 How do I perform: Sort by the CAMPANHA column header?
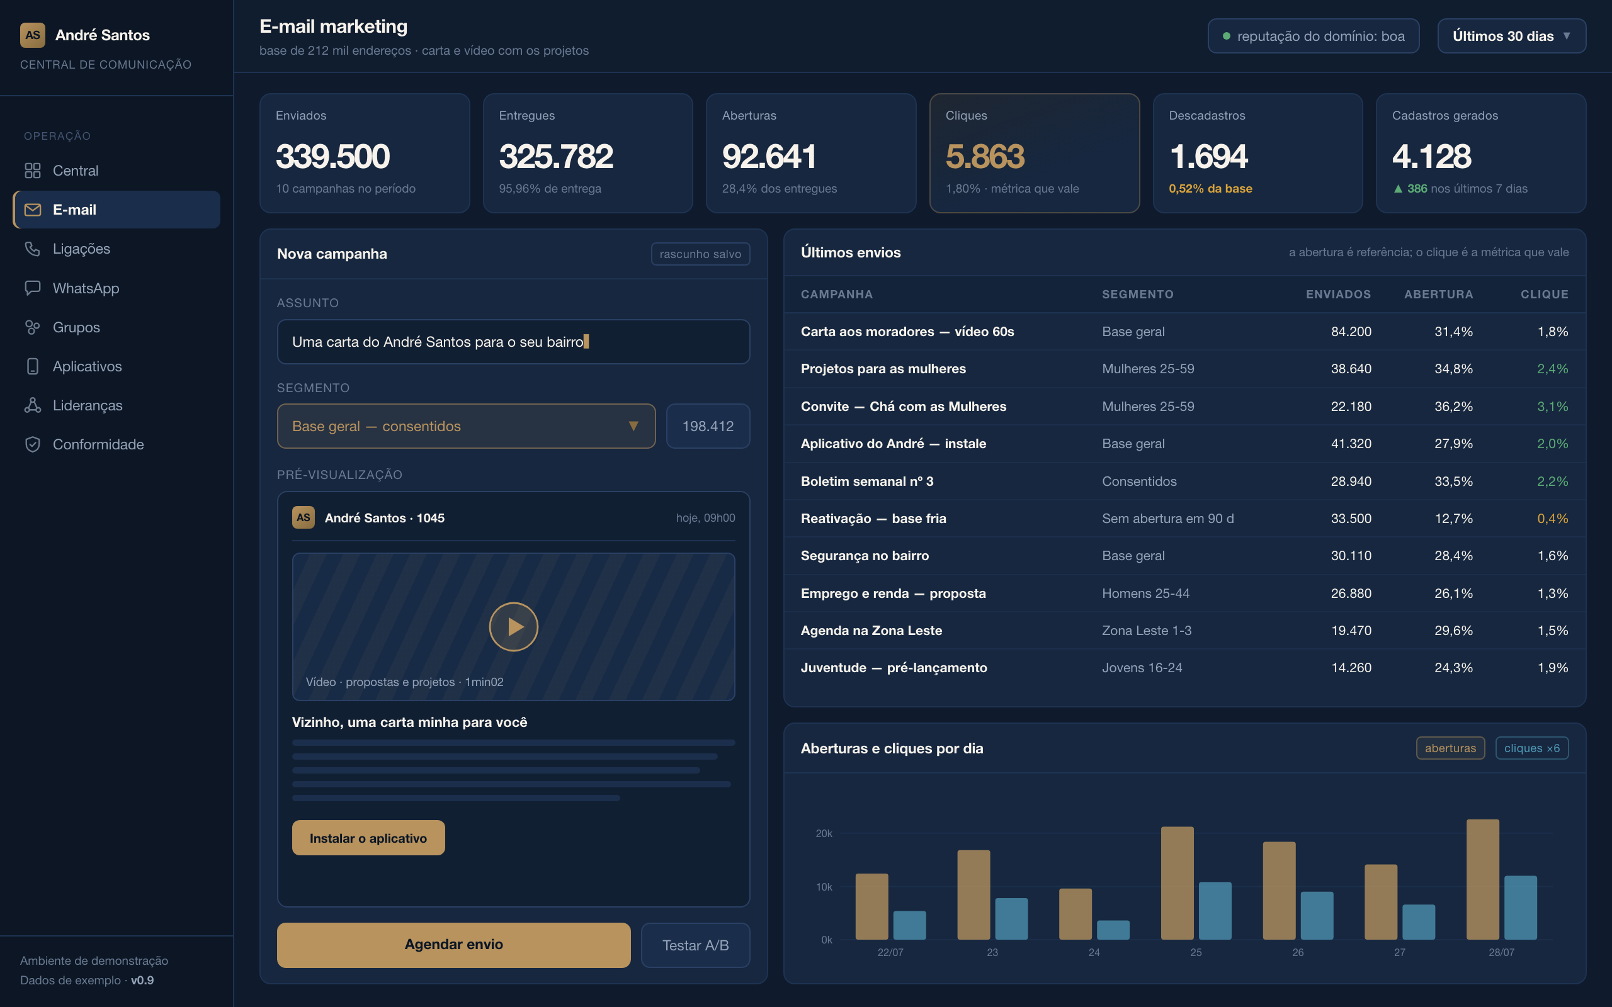coord(837,295)
